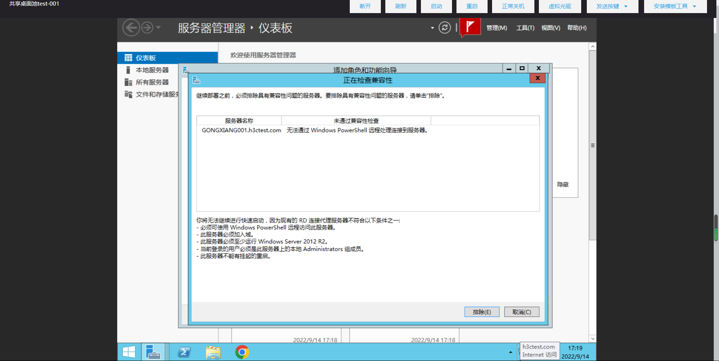Click the Server Manager taskbar icon
This screenshot has width=719, height=361.
(x=153, y=352)
